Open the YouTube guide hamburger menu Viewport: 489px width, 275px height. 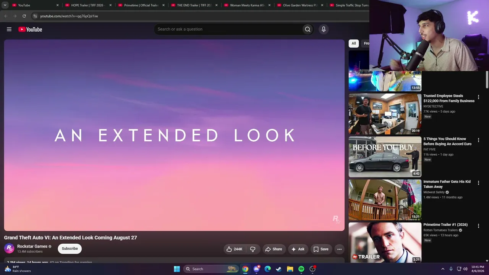click(9, 29)
